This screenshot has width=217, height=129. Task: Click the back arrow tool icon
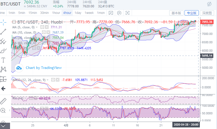(3, 89)
